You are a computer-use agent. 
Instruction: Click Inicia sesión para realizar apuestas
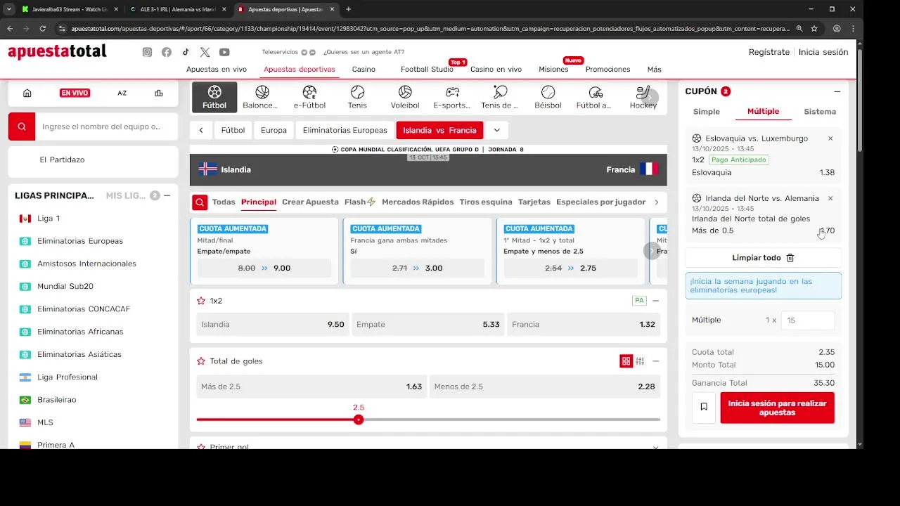point(778,408)
